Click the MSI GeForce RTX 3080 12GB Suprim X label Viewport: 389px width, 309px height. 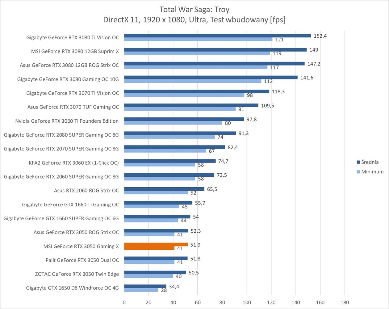75,52
